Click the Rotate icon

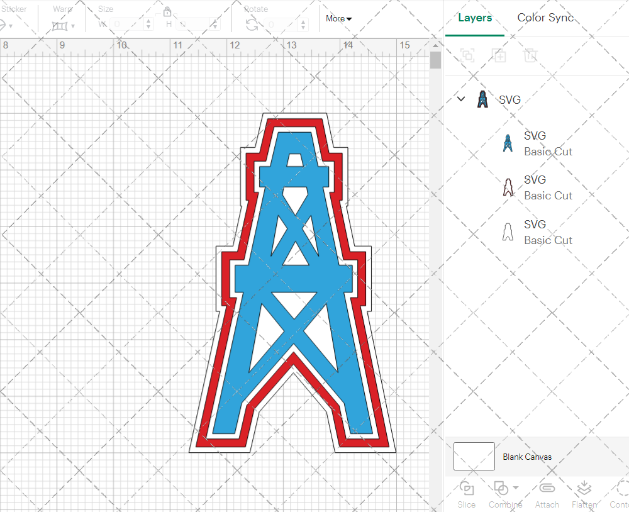(x=252, y=25)
